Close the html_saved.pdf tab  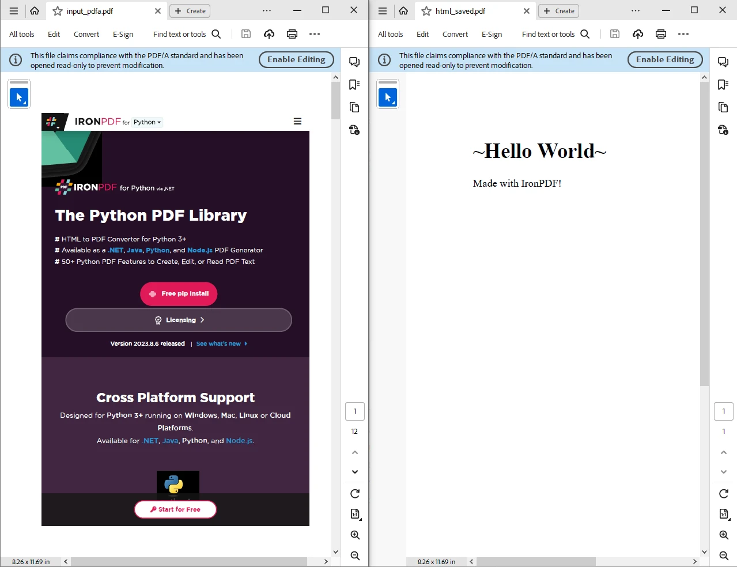pyautogui.click(x=527, y=11)
